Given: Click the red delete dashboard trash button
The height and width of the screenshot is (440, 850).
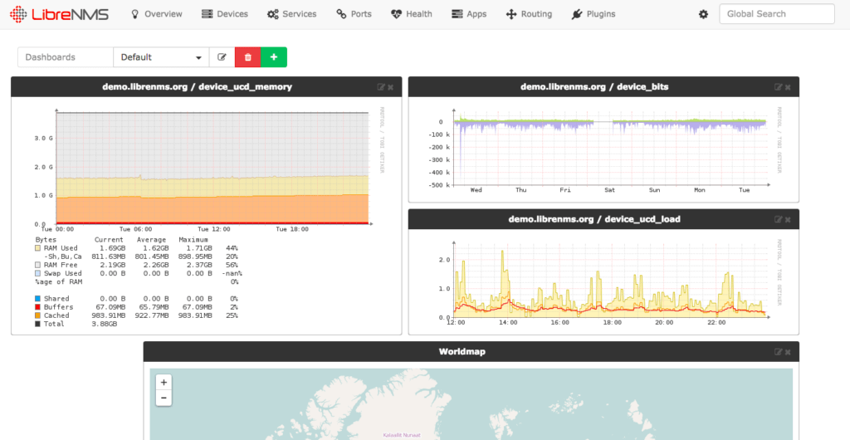Looking at the screenshot, I should point(247,57).
